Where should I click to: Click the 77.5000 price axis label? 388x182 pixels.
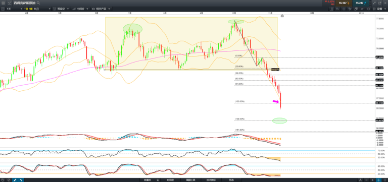point(379,19)
